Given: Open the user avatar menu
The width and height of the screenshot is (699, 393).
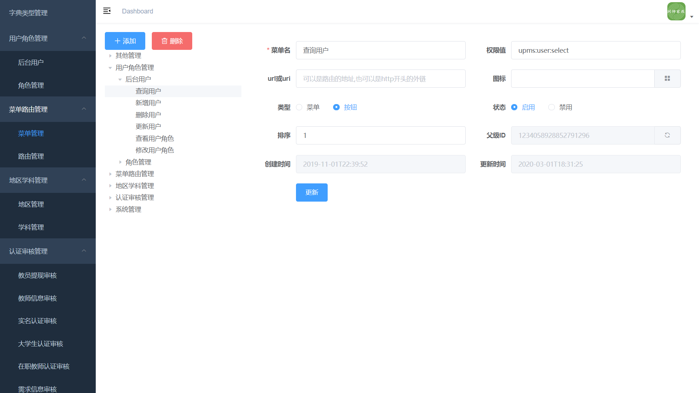Looking at the screenshot, I should [676, 11].
